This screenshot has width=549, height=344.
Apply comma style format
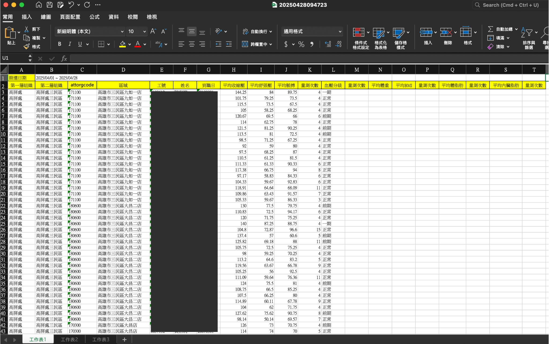[x=312, y=44]
